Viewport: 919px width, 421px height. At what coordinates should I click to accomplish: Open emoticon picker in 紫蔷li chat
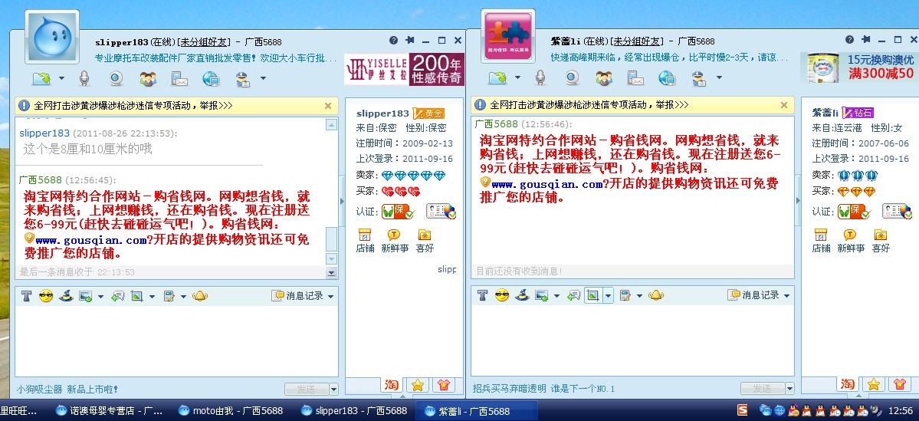502,295
